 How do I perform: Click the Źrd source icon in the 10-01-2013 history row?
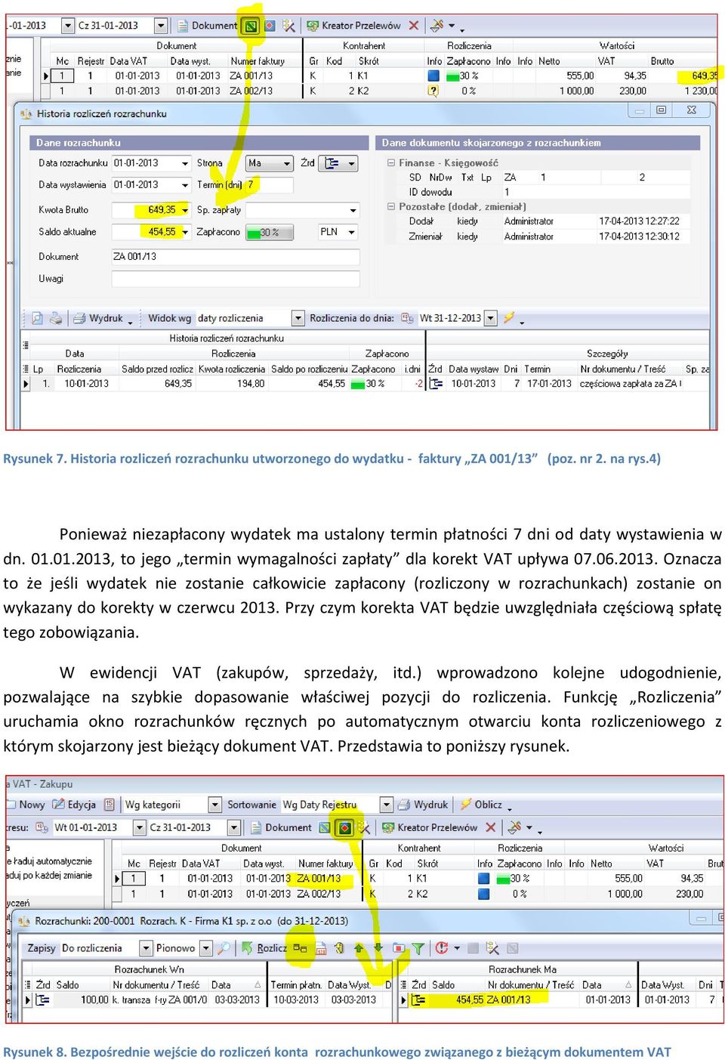(x=437, y=384)
